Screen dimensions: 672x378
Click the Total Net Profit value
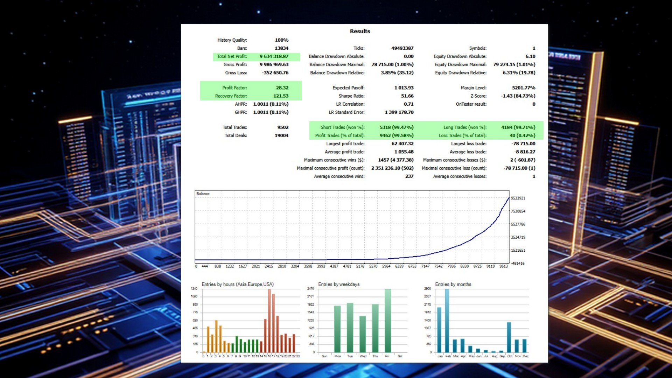tap(274, 56)
